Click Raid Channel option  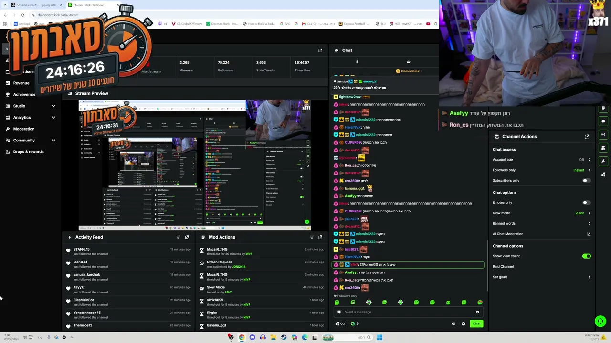503,267
